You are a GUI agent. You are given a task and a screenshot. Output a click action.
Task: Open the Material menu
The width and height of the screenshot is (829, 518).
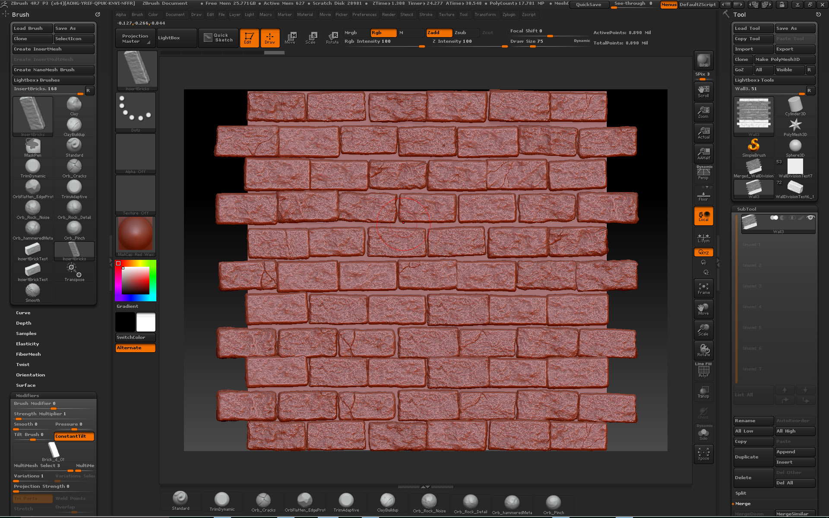(x=305, y=15)
